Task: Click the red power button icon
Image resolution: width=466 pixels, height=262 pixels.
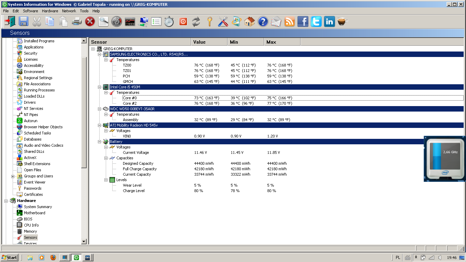Action: [x=183, y=22]
